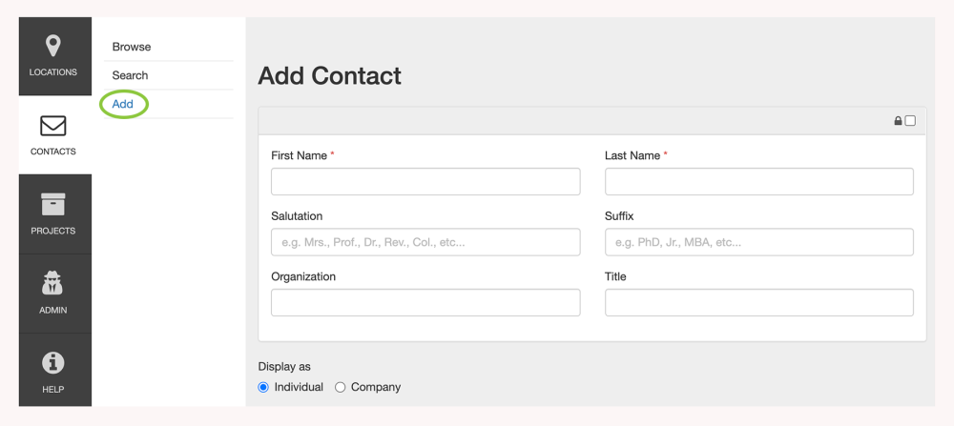Focus the First Name input field
This screenshot has width=954, height=426.
click(425, 181)
